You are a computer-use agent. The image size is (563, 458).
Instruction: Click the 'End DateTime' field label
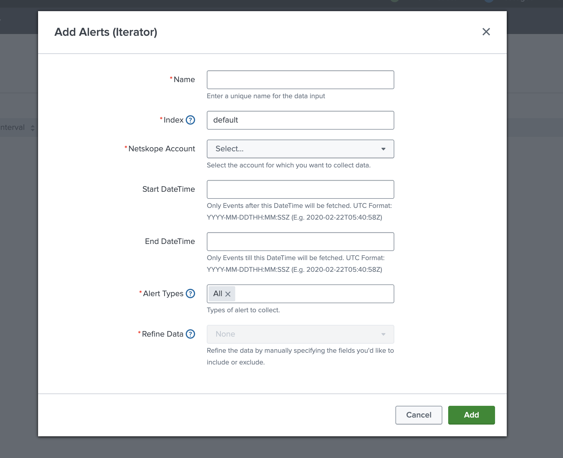tap(170, 241)
